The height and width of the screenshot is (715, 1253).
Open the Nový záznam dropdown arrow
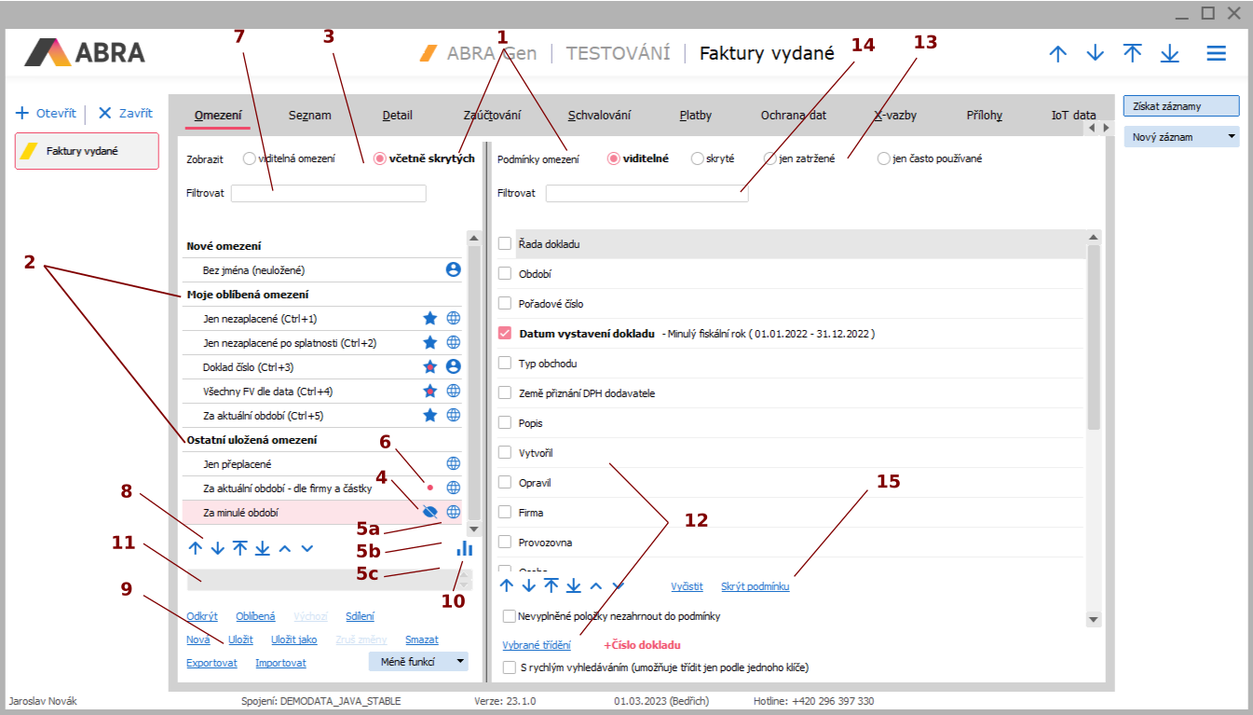point(1233,136)
